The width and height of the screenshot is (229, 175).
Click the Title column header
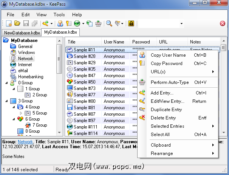83,42
